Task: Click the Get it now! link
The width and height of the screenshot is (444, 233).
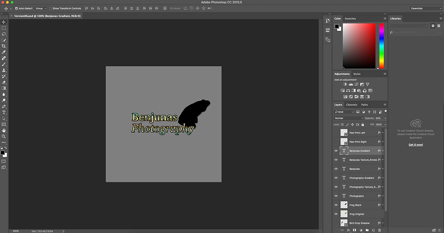Action: click(415, 145)
